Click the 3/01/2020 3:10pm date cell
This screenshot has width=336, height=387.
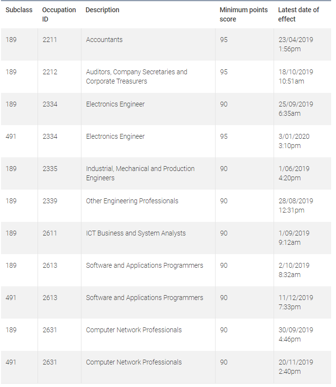tap(294, 141)
